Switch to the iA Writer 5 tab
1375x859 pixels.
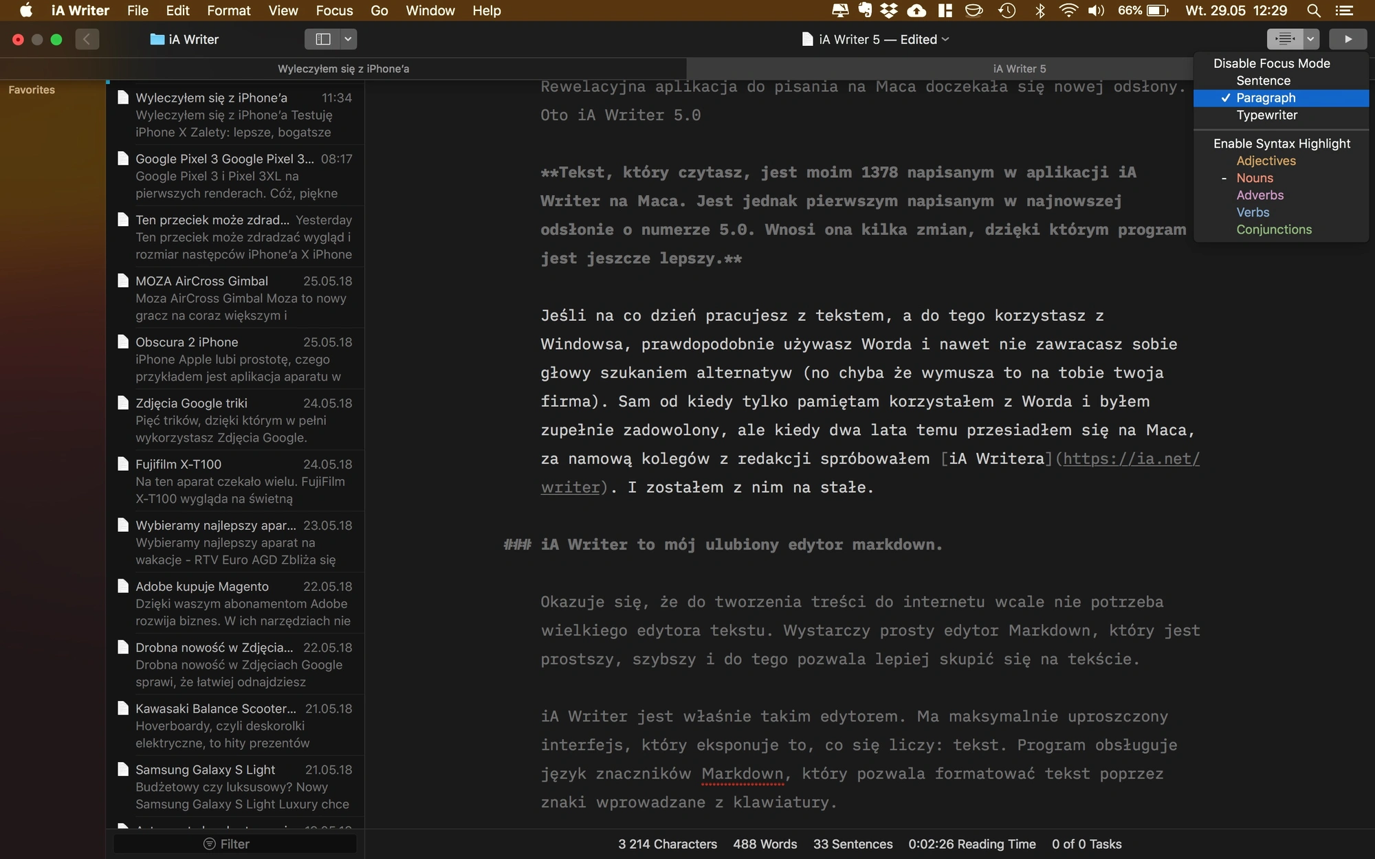(1019, 69)
